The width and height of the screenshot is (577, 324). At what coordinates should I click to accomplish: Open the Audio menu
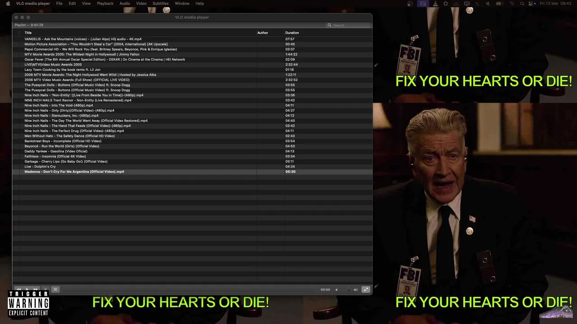coord(124,3)
